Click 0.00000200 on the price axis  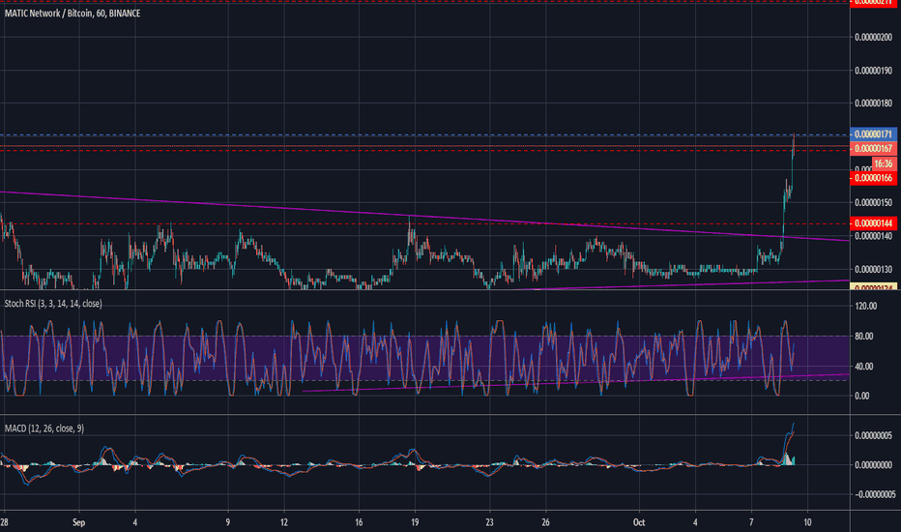coord(873,38)
